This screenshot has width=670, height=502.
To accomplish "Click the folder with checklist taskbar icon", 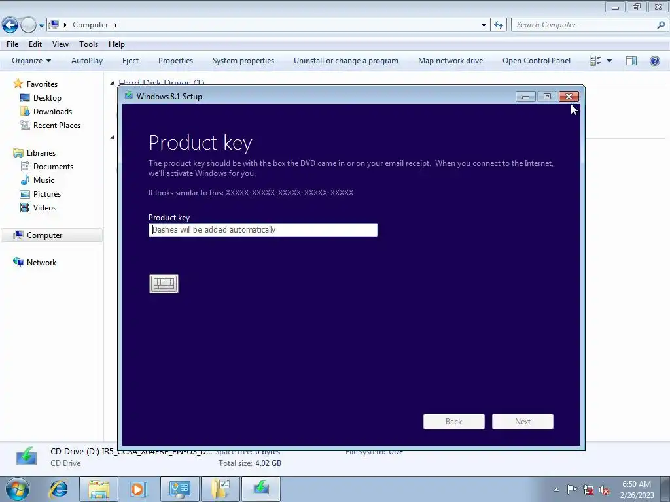I will tap(220, 489).
